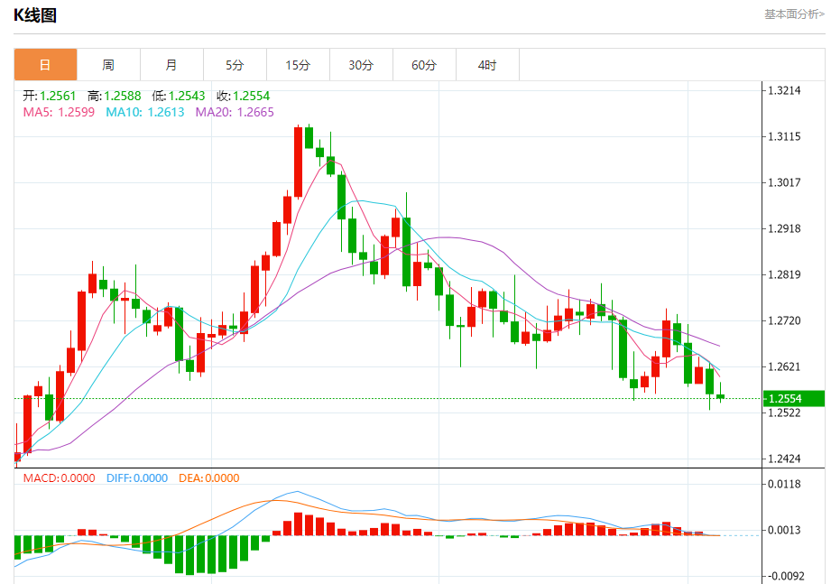Open the 基本面分析 link
The height and width of the screenshot is (584, 831).
(794, 14)
